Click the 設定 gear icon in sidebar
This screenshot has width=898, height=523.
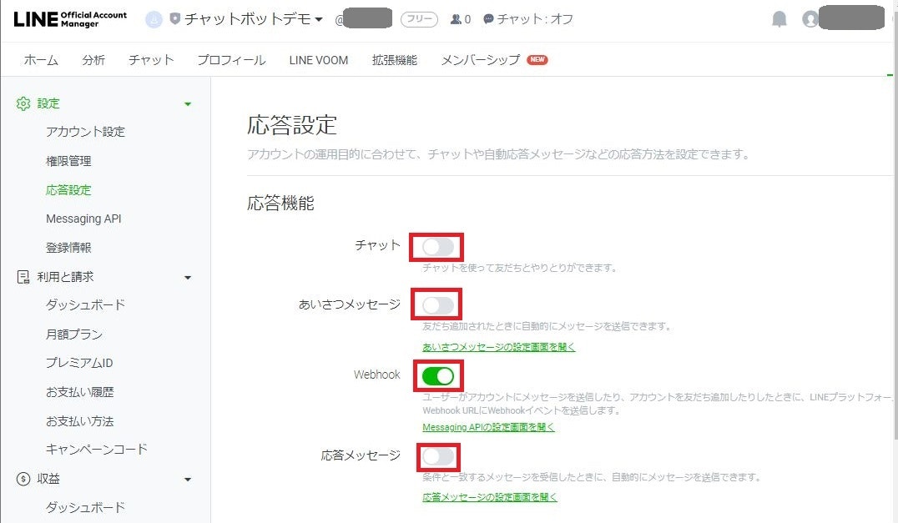23,103
